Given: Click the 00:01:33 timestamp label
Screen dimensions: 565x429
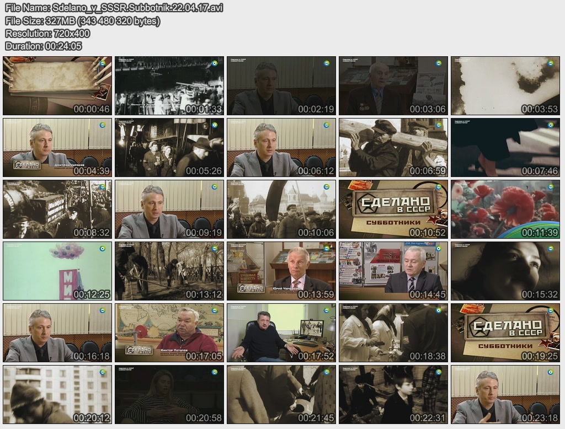Looking at the screenshot, I should pyautogui.click(x=204, y=109).
